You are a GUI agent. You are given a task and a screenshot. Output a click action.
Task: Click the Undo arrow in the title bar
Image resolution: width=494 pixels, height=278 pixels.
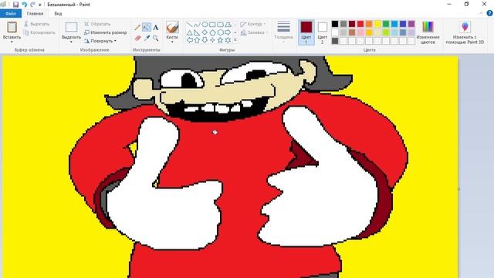point(24,5)
